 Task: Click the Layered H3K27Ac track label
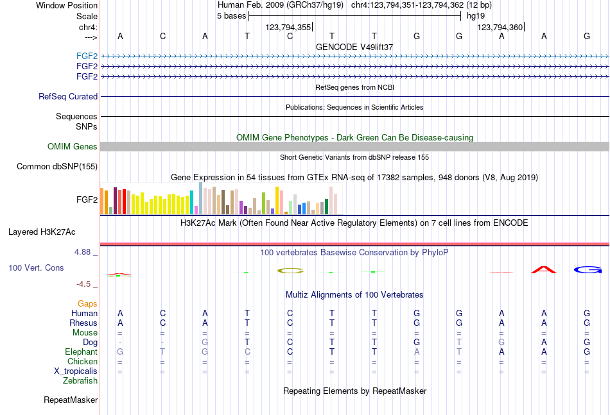pyautogui.click(x=42, y=232)
